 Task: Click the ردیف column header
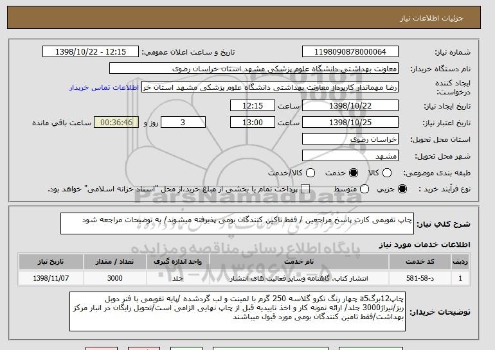click(x=460, y=262)
